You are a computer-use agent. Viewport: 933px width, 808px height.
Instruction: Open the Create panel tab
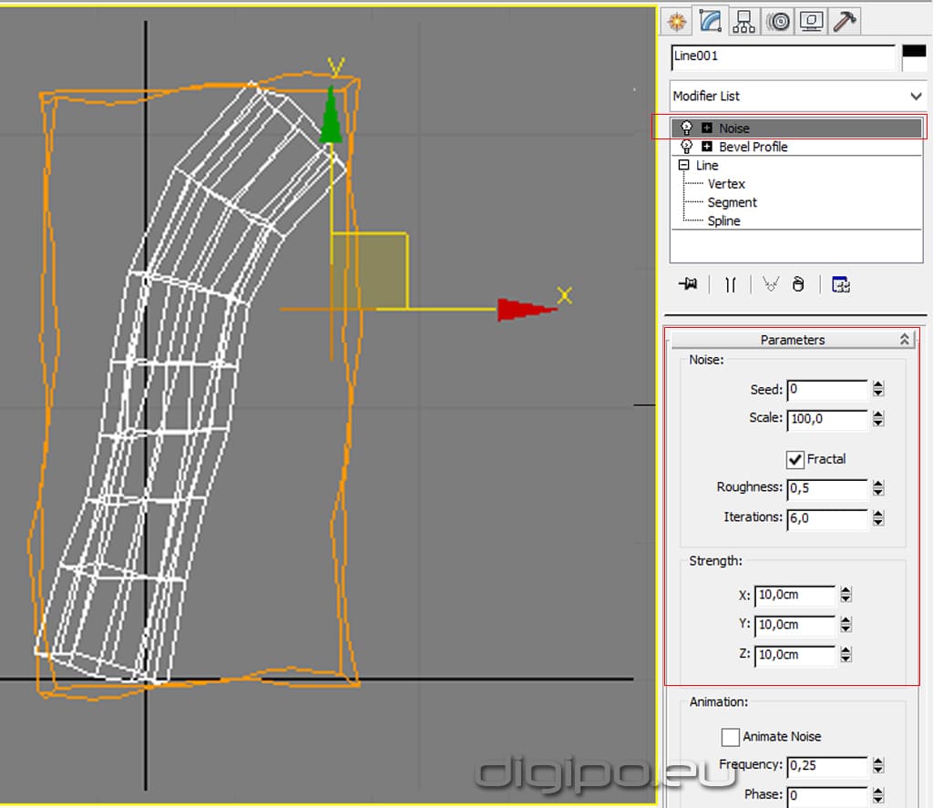click(676, 21)
